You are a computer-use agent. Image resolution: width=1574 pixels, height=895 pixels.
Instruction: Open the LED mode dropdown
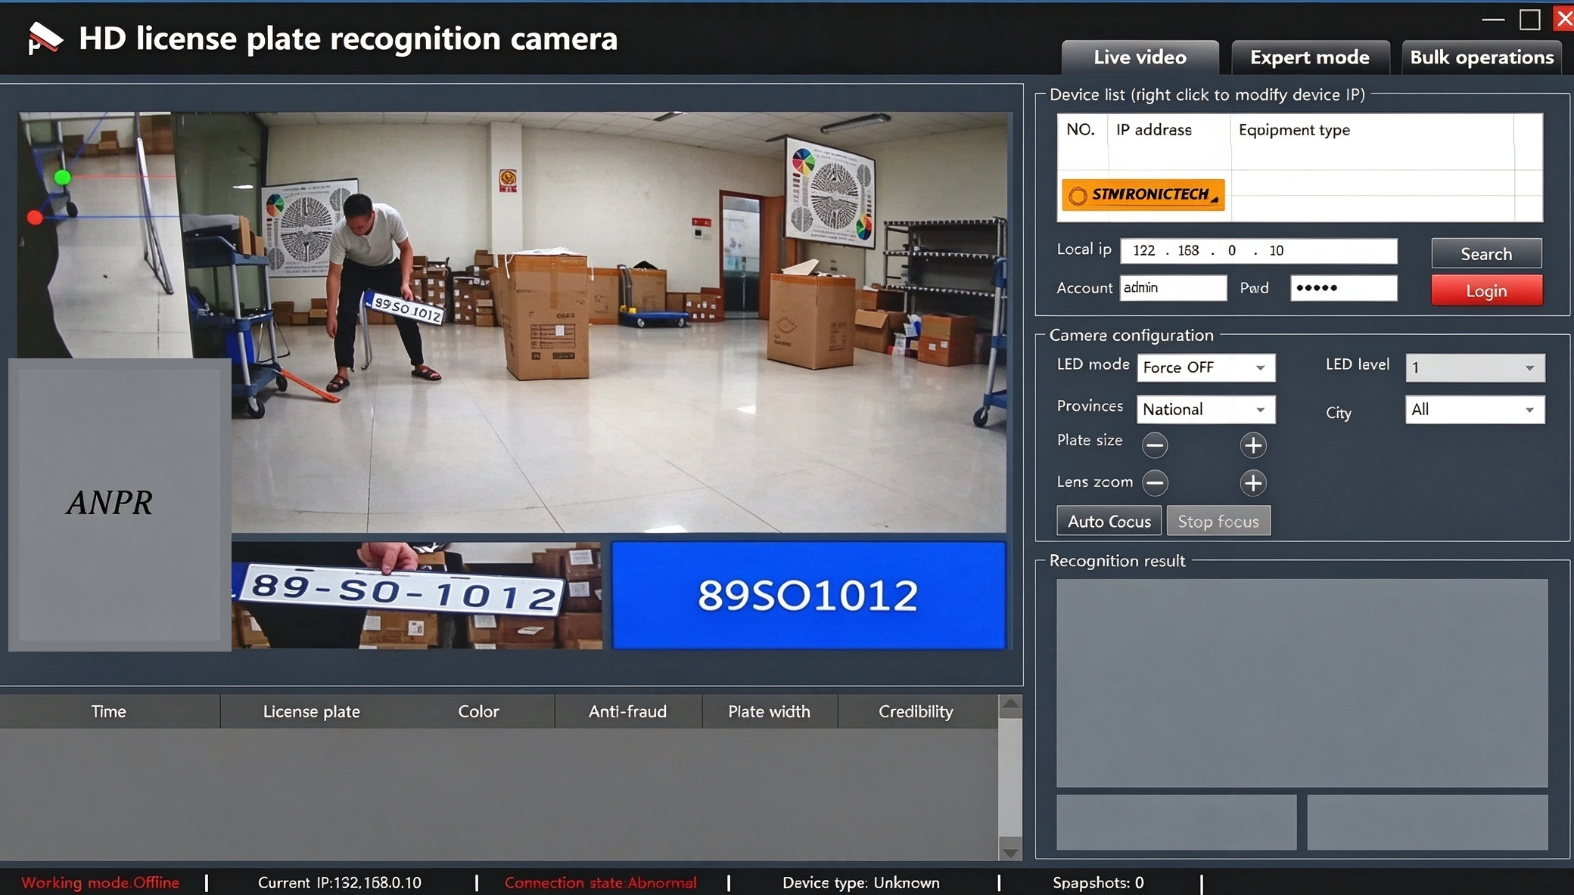tap(1206, 368)
